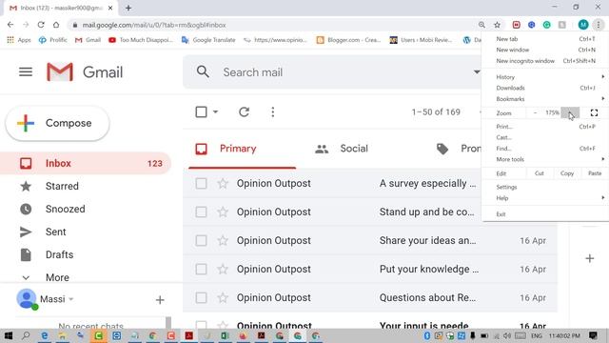Open Edge browser from the taskbar
The height and width of the screenshot is (343, 609).
pos(45,335)
